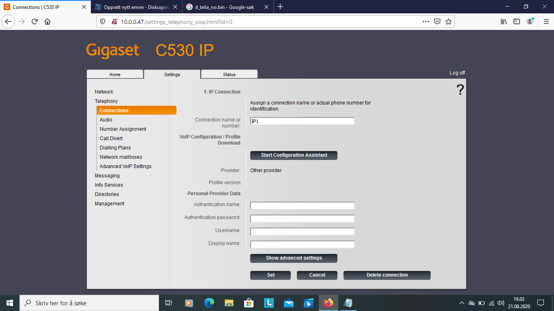This screenshot has height=311, width=554.
Task: Click the insecure connection padlock icon
Action: (114, 21)
